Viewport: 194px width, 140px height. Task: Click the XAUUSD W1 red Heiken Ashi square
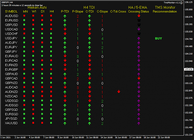(33, 123)
